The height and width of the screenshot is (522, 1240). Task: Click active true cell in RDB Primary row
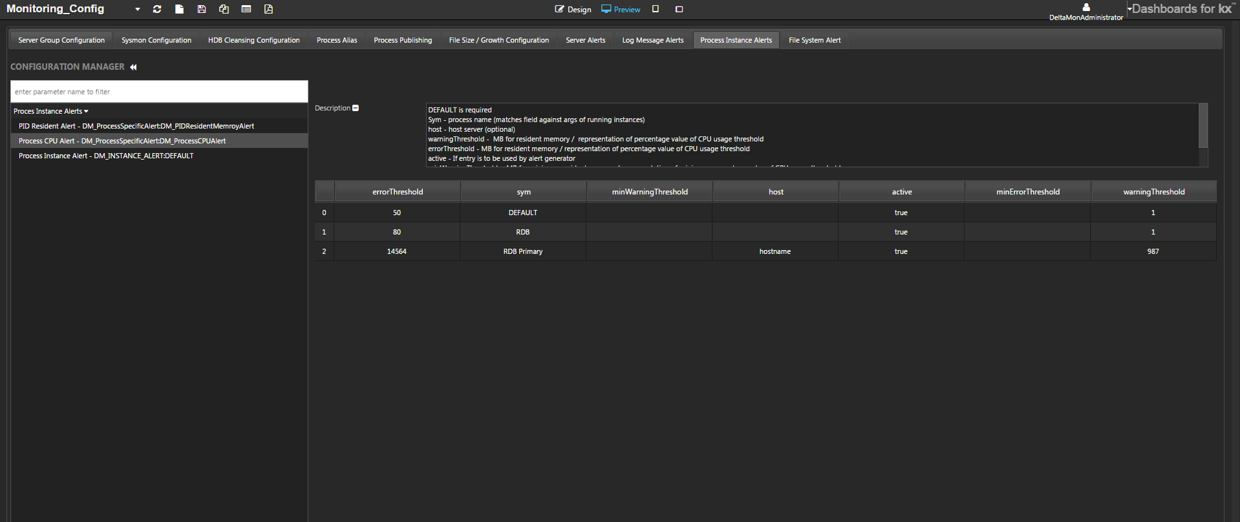point(901,251)
